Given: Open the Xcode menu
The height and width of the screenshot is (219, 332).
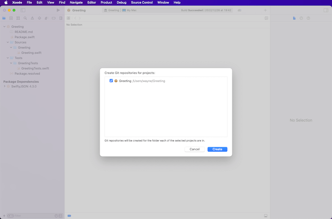Looking at the screenshot, I should coord(17,2).
